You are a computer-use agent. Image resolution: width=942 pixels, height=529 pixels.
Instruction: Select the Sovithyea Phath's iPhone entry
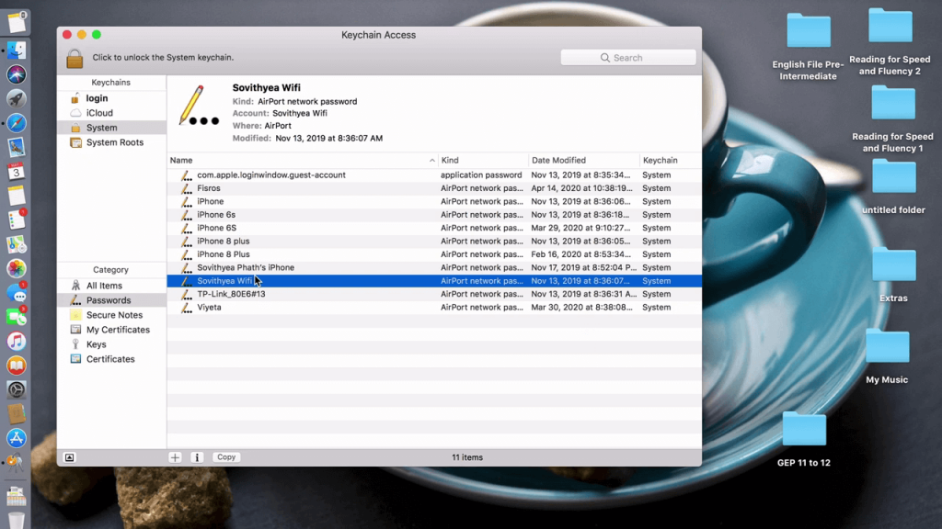[434, 267]
